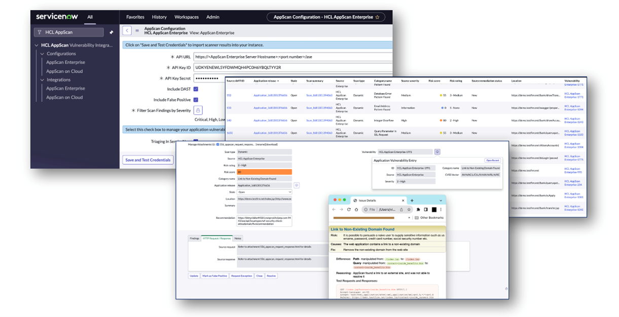This screenshot has height=317, width=619.
Task: Uncheck the Include DAST checkbox
Action: point(196,89)
